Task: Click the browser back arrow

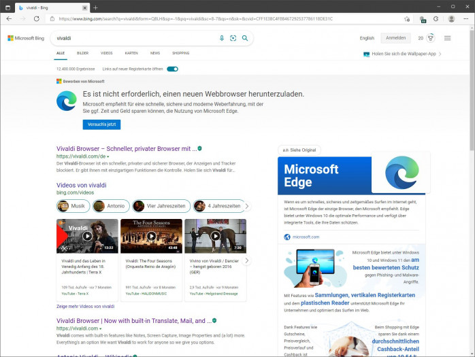Action: pos(9,19)
